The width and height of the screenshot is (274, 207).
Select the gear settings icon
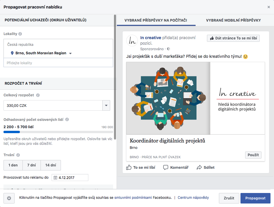[x=9, y=198]
